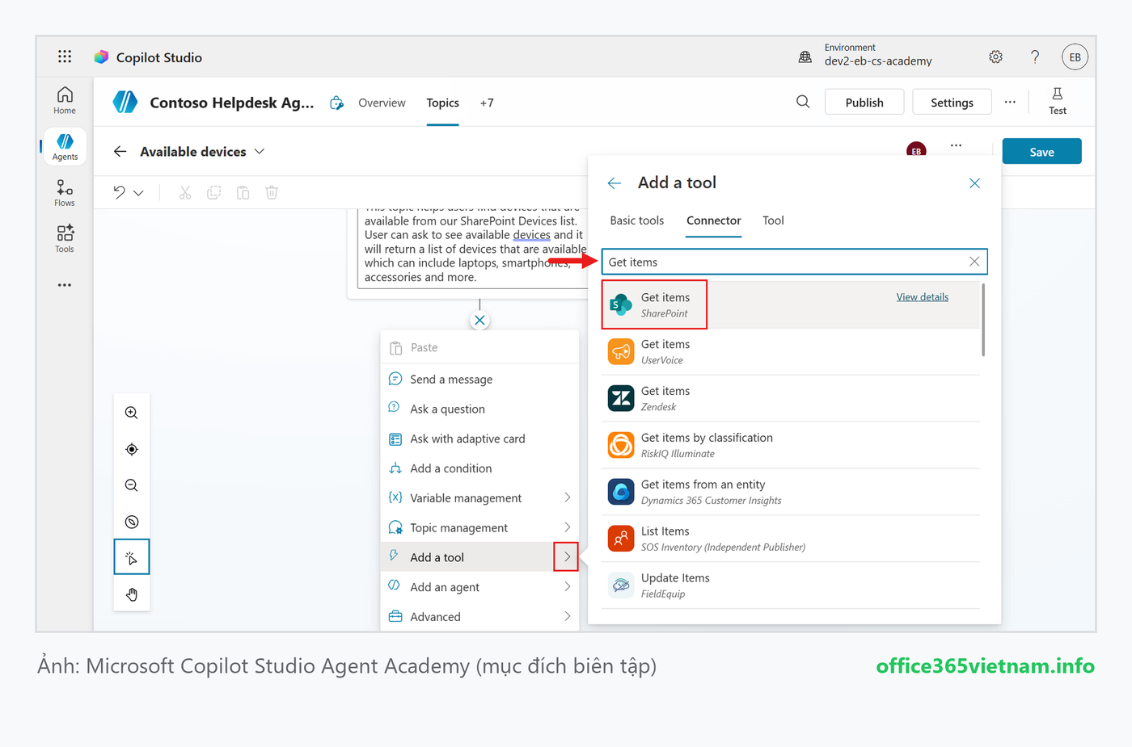This screenshot has height=747, width=1132.
Task: Clear the Get items search field
Action: coord(974,262)
